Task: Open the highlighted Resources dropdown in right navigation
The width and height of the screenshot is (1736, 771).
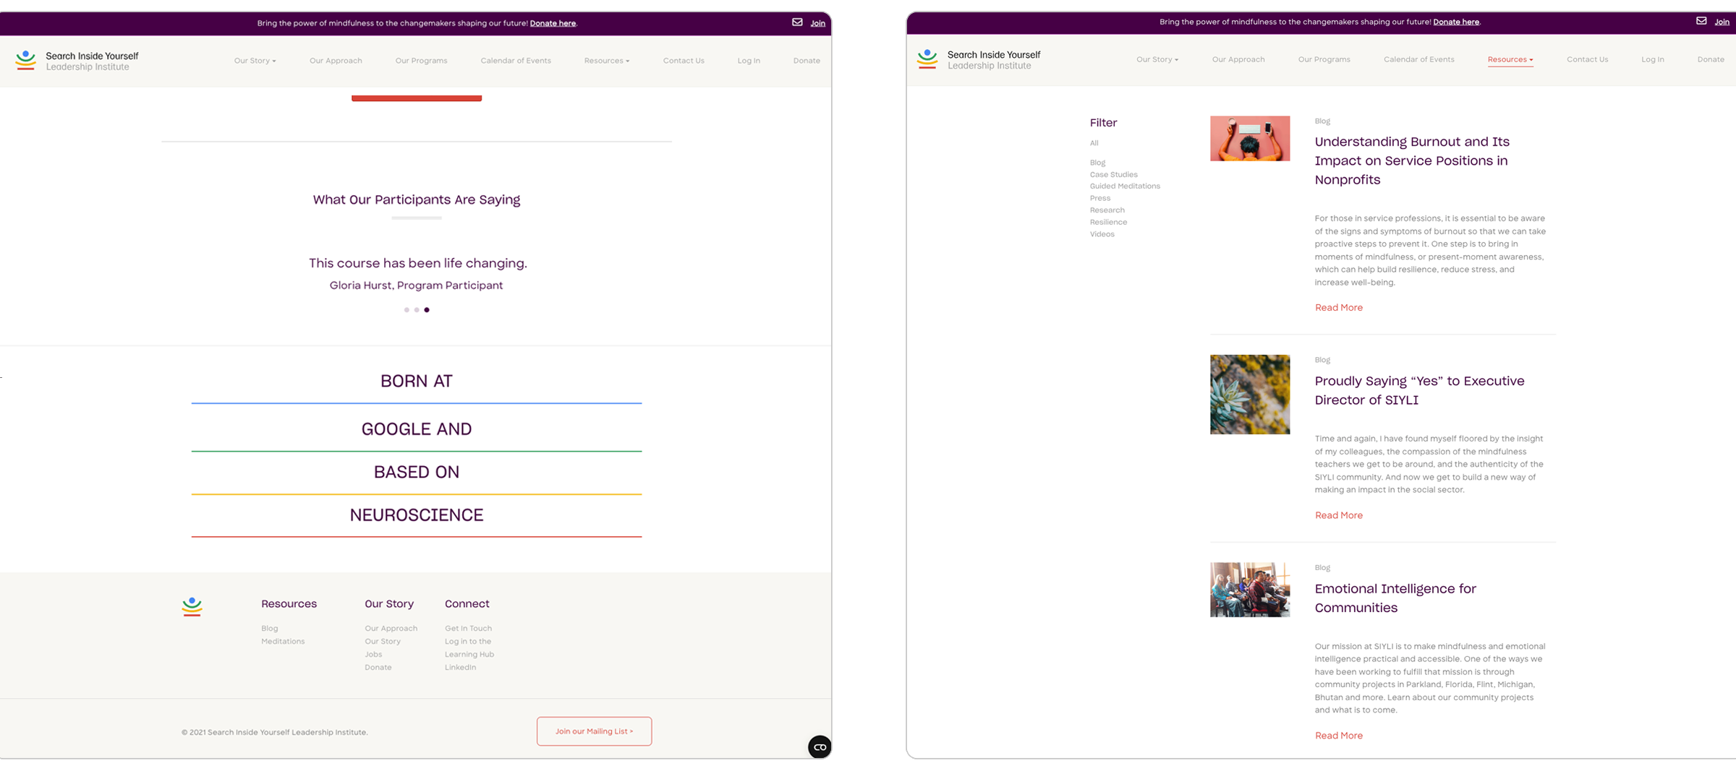Action: point(1510,59)
